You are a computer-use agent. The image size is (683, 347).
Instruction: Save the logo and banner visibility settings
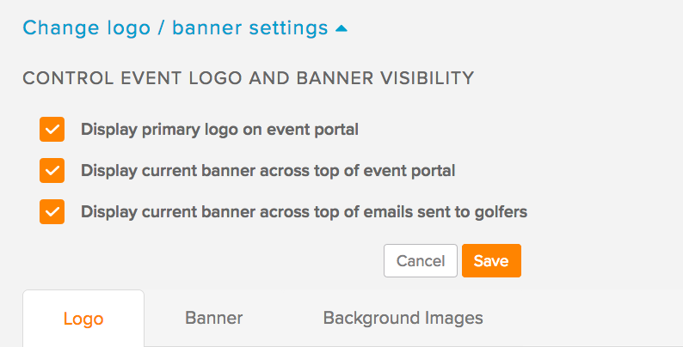[x=491, y=260]
